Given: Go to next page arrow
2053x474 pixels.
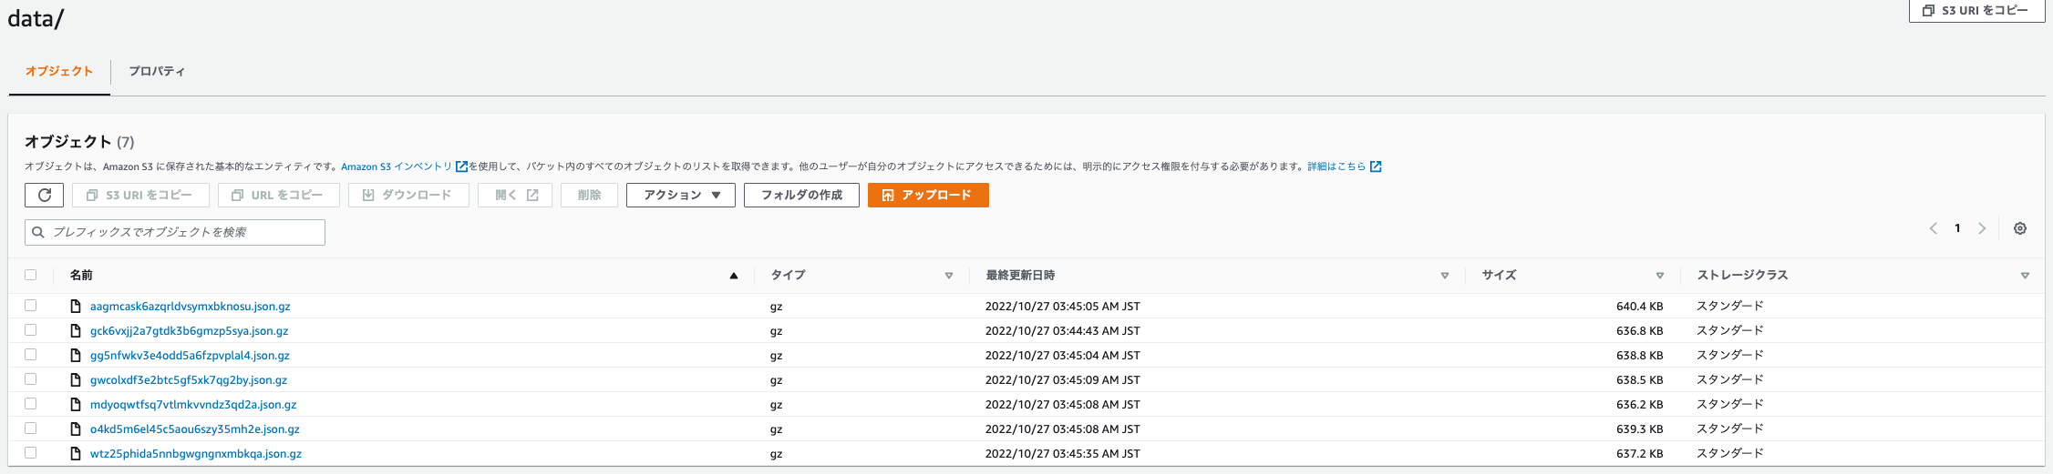Looking at the screenshot, I should [1982, 228].
